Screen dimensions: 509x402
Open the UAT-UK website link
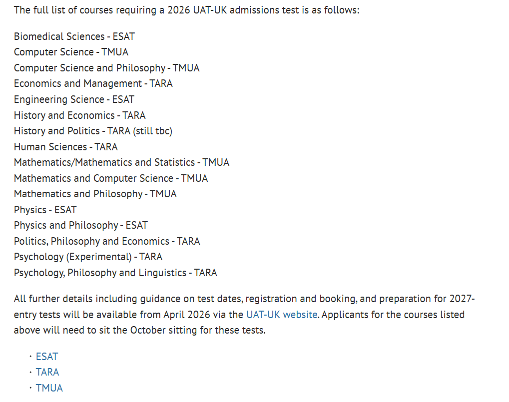coord(282,315)
